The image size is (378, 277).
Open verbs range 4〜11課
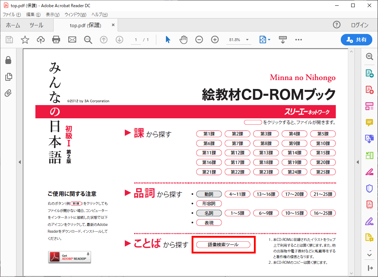(237, 194)
